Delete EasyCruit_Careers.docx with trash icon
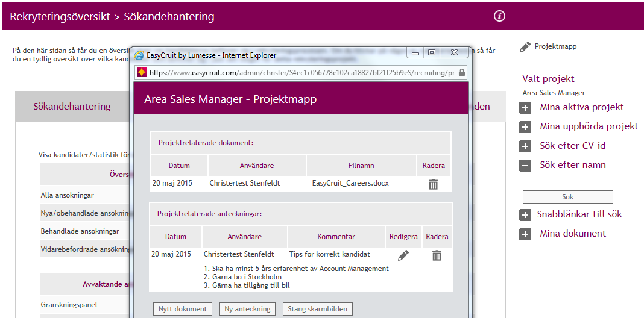The height and width of the screenshot is (318, 644). (434, 184)
